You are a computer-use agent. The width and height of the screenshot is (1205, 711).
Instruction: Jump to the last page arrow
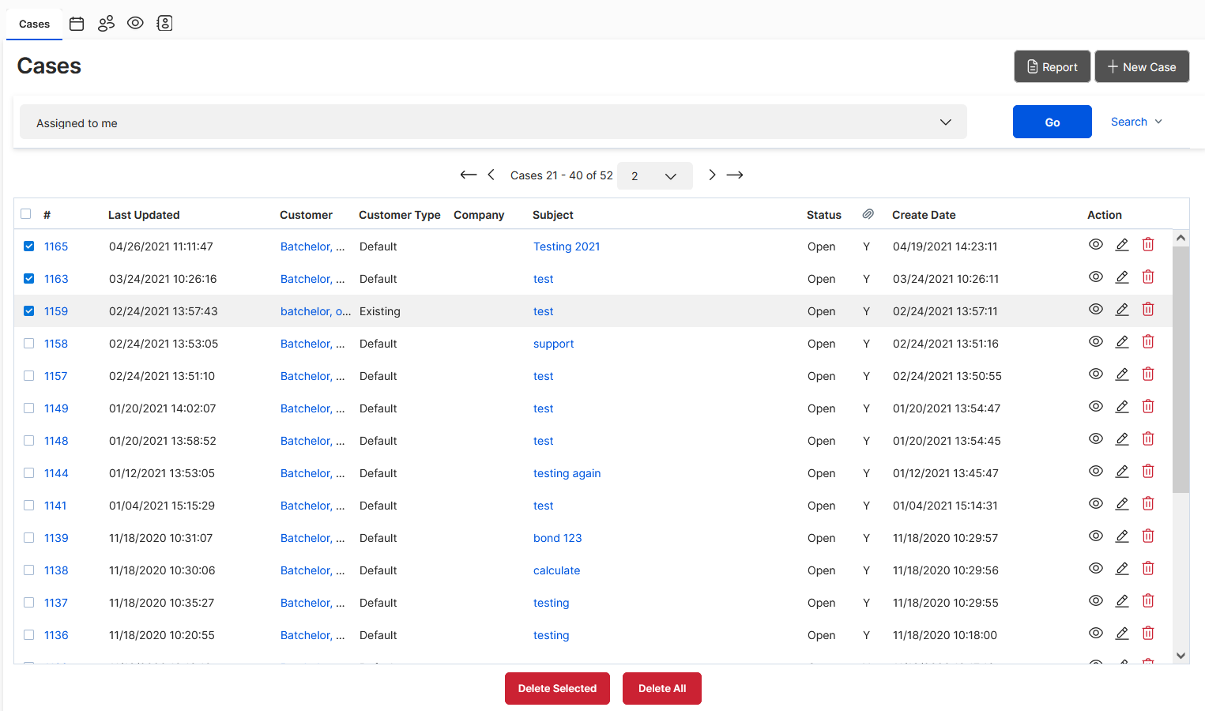coord(735,175)
